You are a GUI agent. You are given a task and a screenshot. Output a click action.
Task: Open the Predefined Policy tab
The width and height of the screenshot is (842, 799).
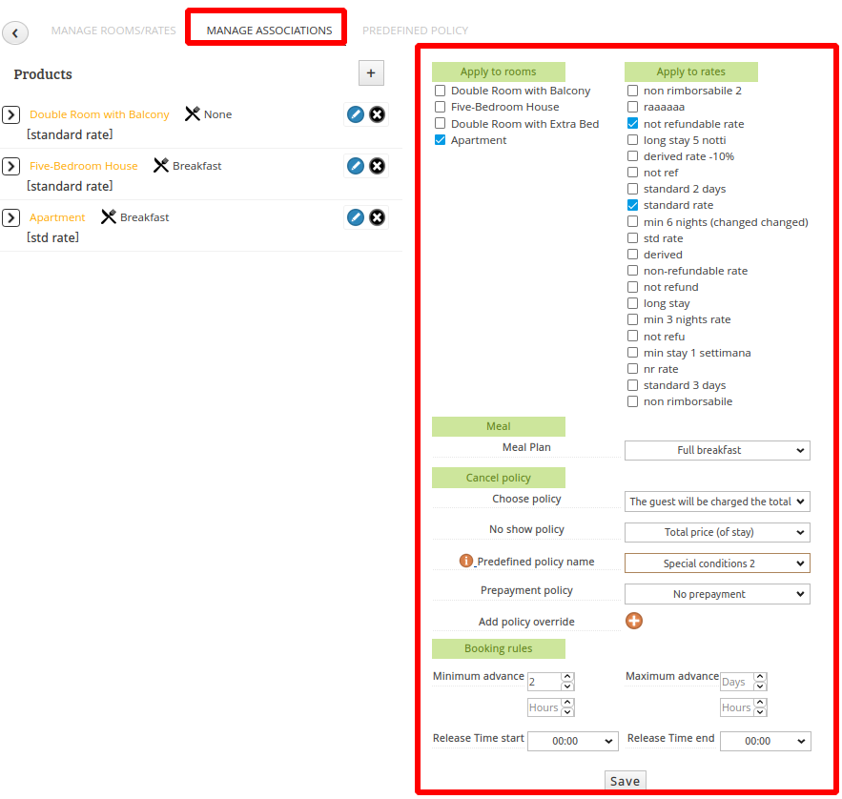(415, 31)
